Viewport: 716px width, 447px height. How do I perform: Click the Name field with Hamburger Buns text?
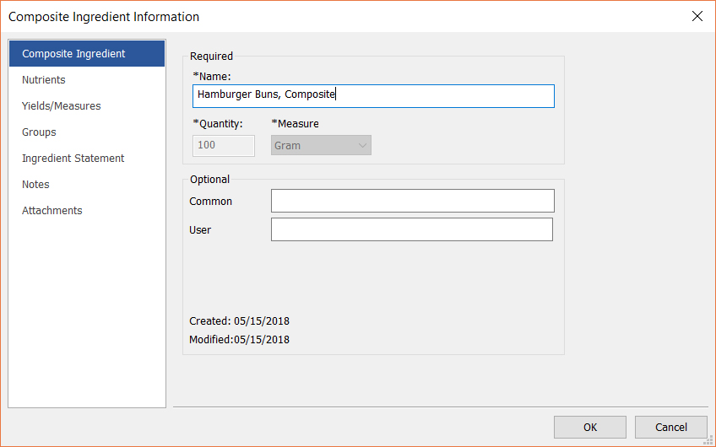[x=373, y=95]
